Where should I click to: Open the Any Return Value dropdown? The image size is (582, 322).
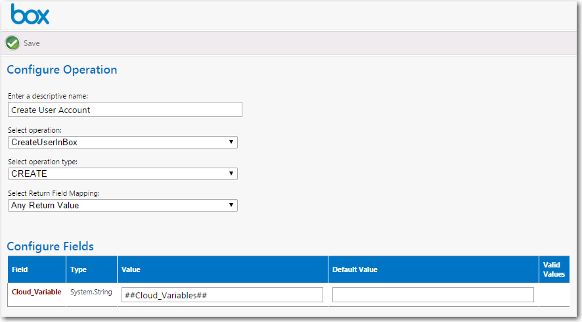coord(123,205)
